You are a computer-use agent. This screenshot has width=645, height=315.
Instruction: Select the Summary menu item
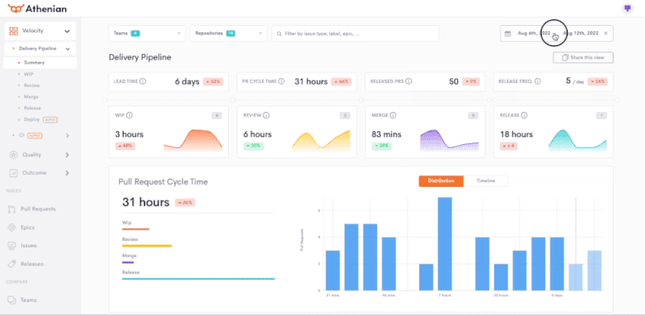(x=40, y=63)
